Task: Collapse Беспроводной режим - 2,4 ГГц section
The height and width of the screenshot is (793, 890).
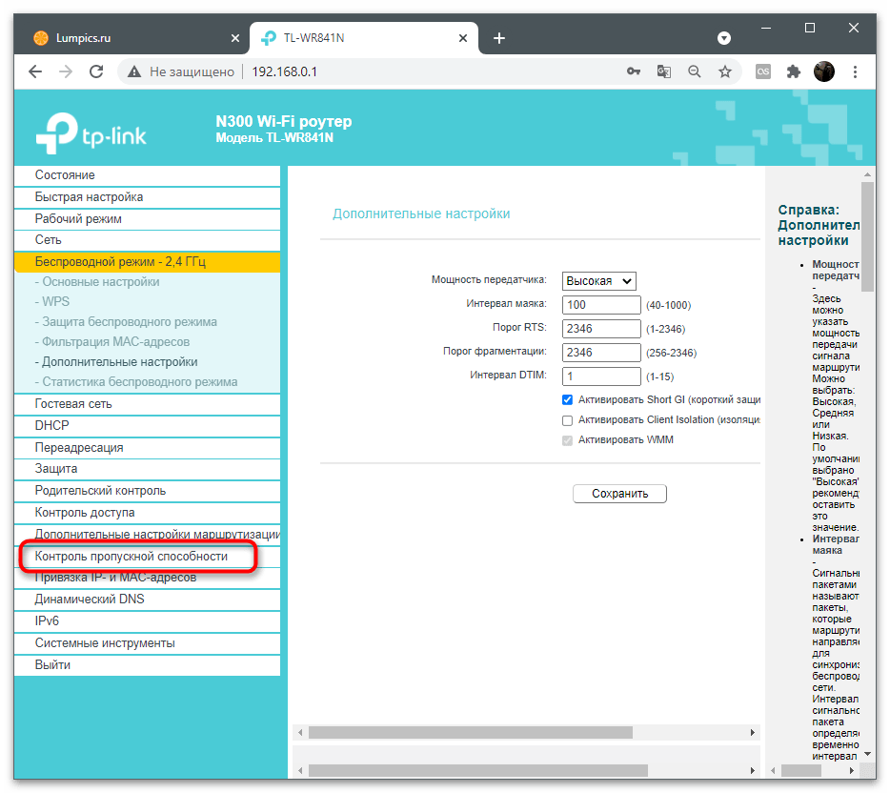Action: point(147,262)
